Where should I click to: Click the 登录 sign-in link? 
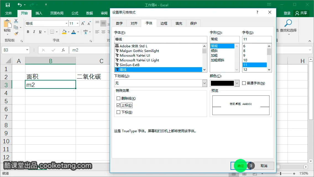point(287,13)
